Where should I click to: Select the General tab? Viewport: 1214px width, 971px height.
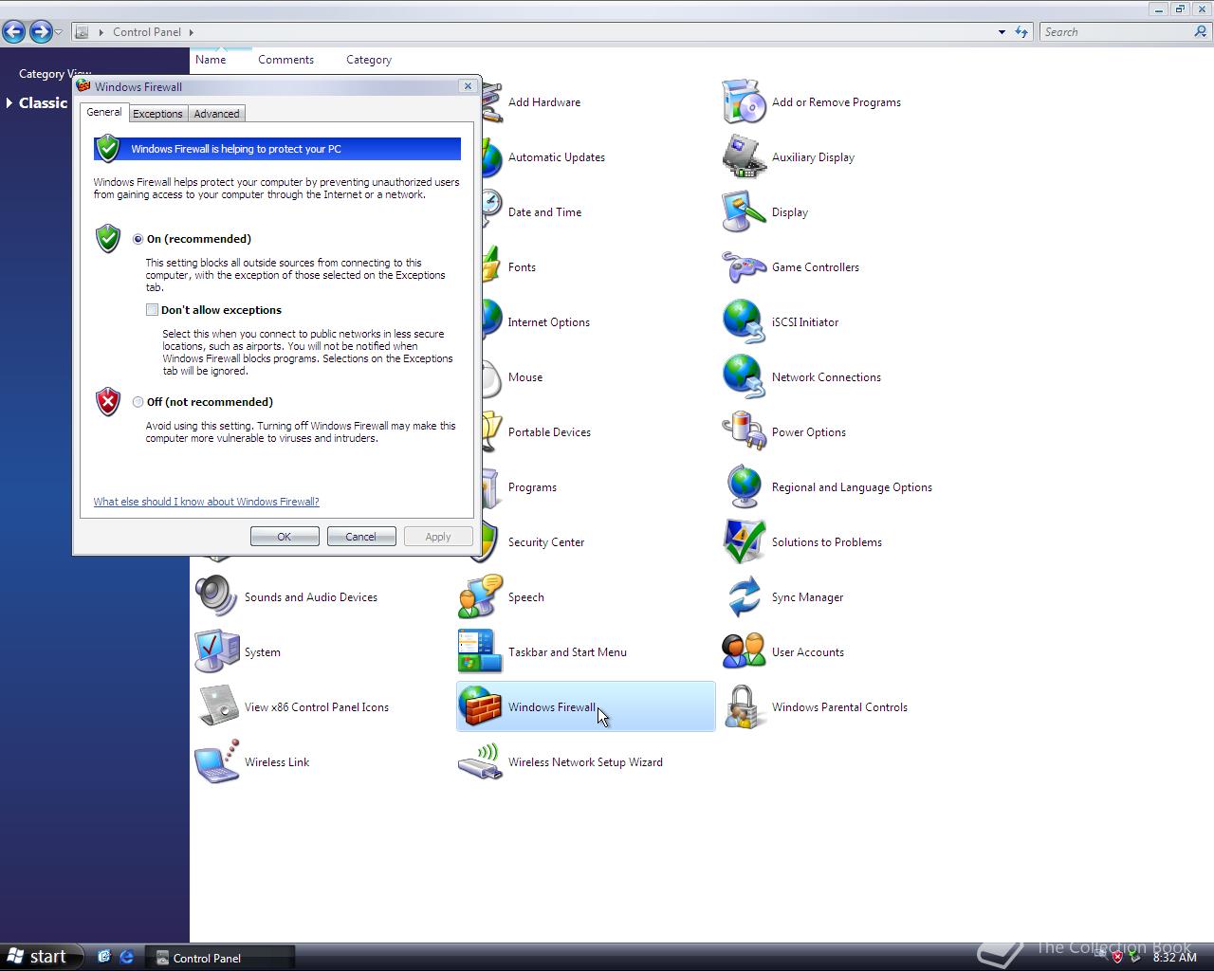pos(103,112)
